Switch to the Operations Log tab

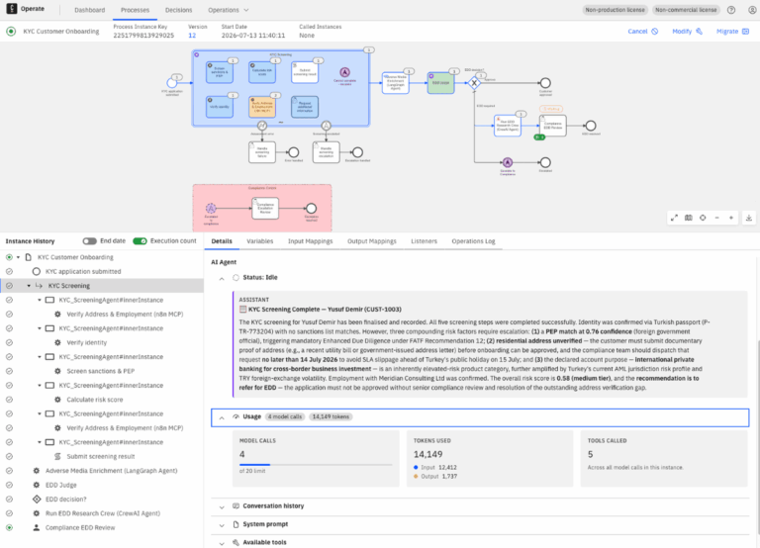click(474, 240)
